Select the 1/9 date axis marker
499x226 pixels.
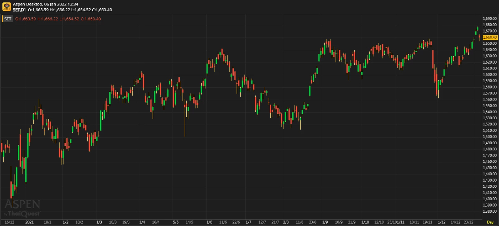[325, 222]
